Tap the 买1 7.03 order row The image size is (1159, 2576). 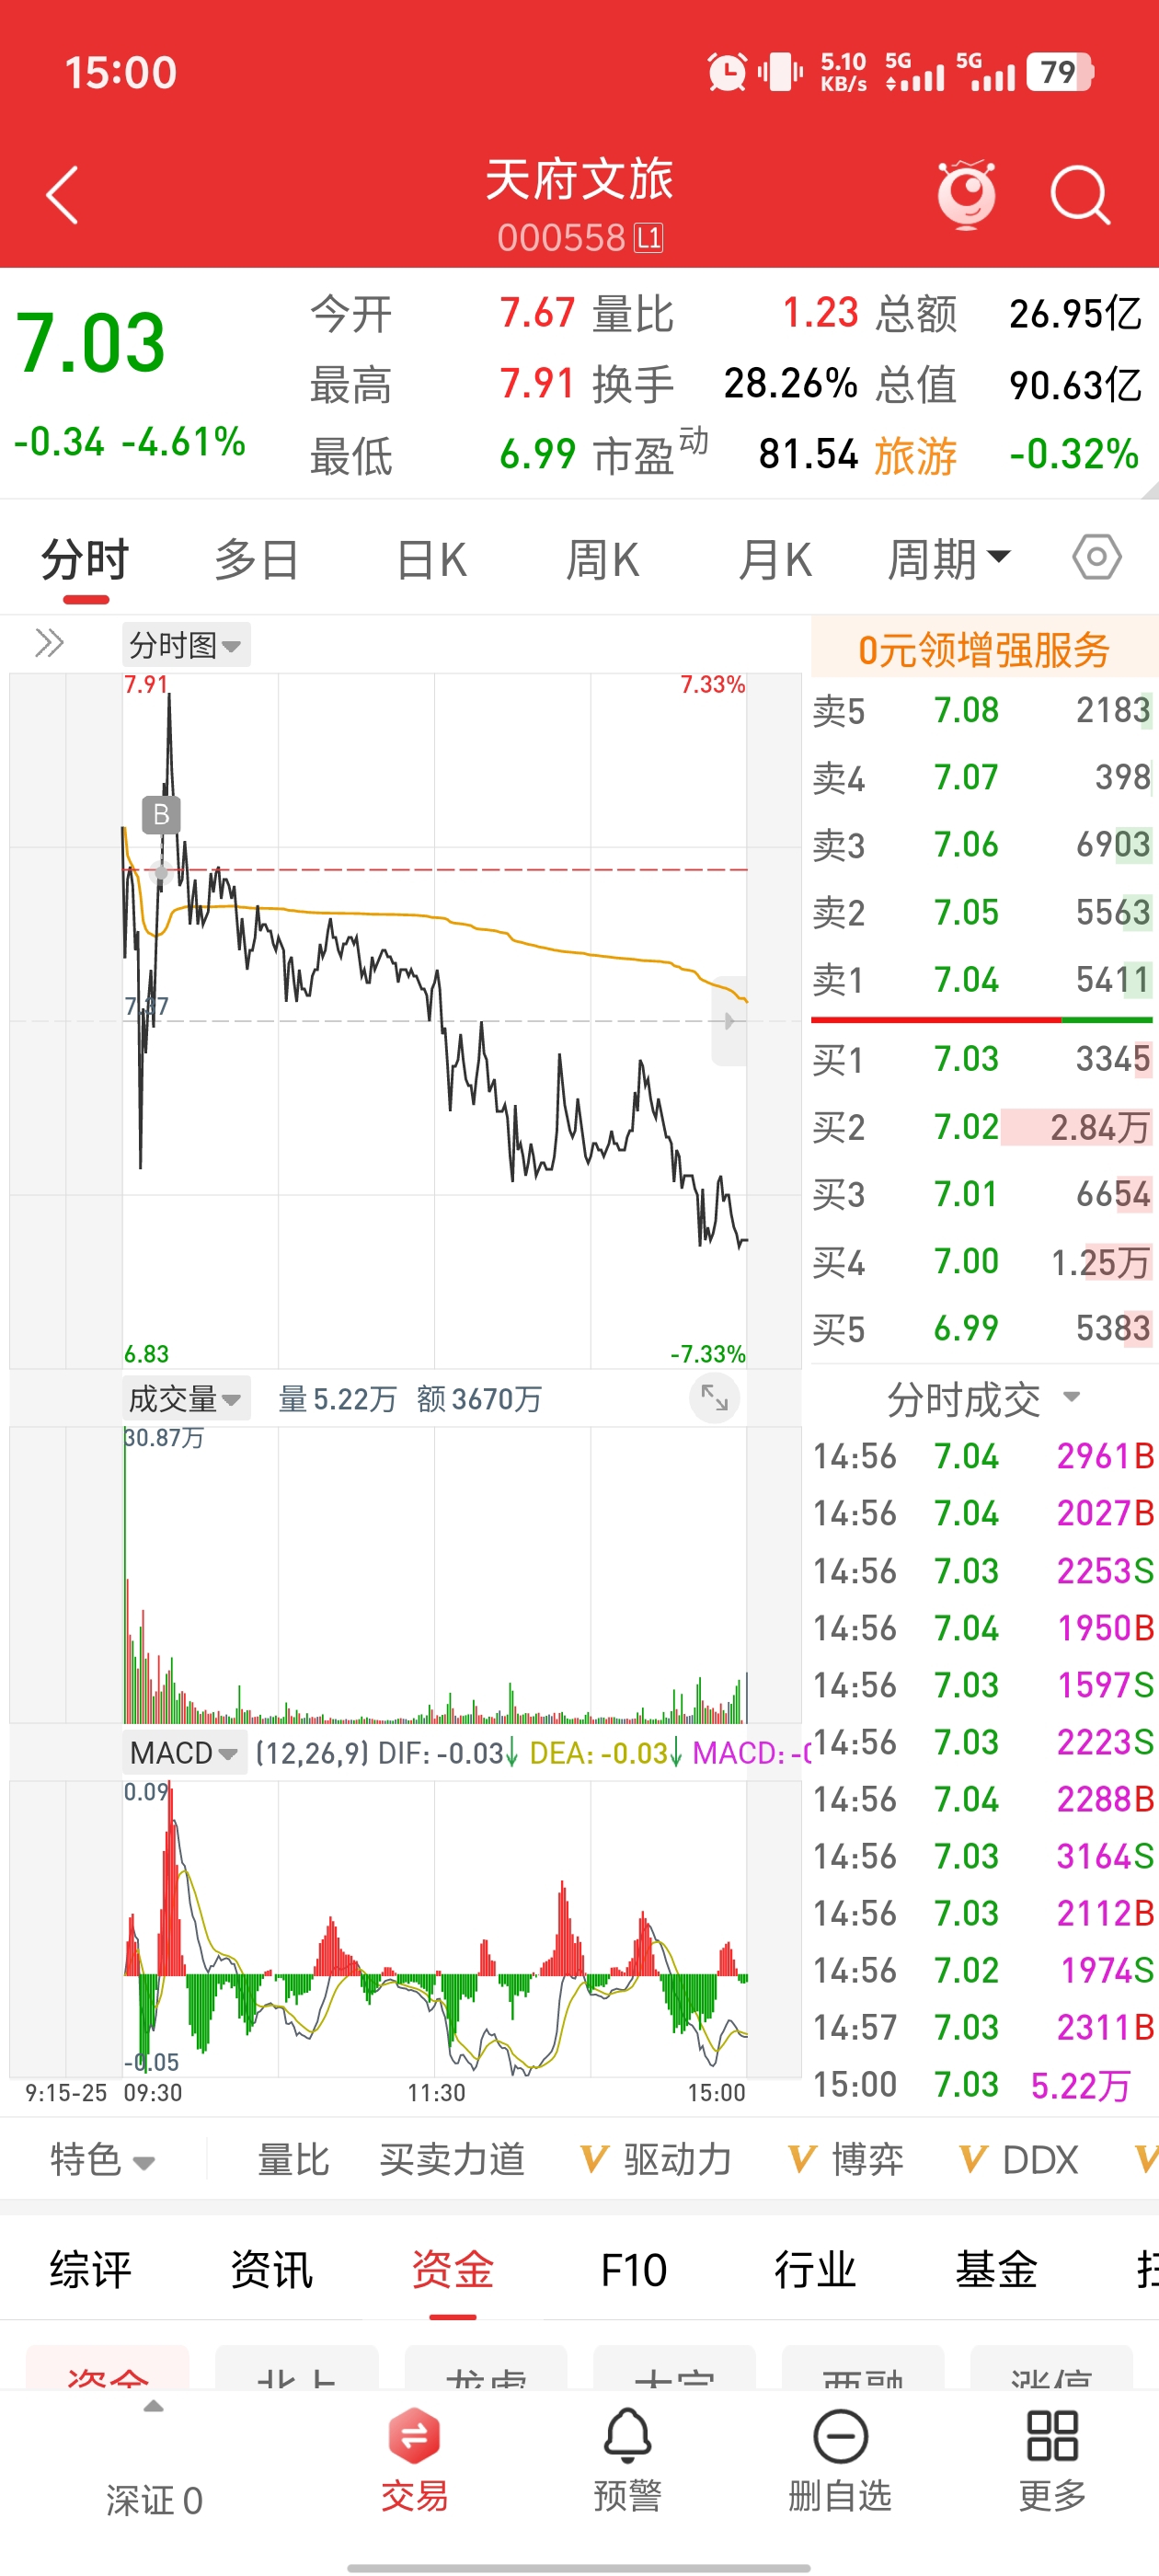982,1059
